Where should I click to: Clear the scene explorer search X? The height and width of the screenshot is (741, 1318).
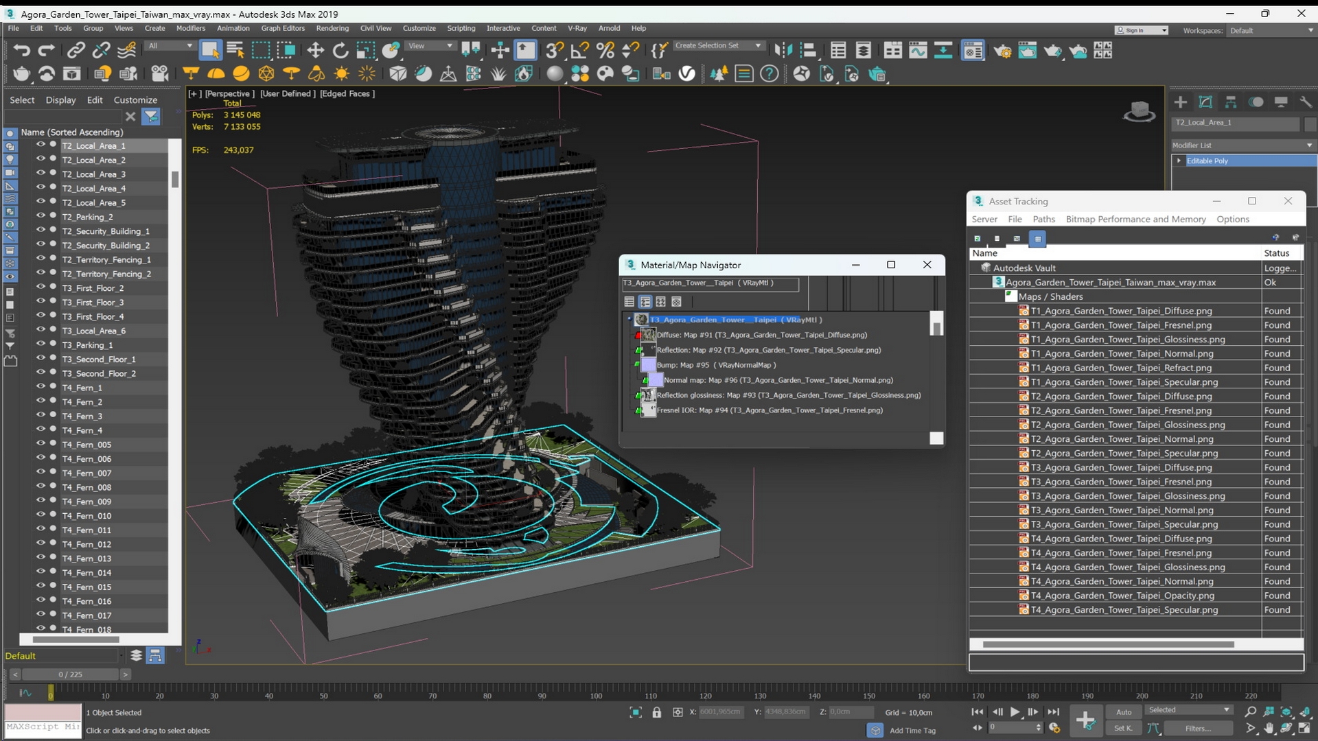click(130, 117)
